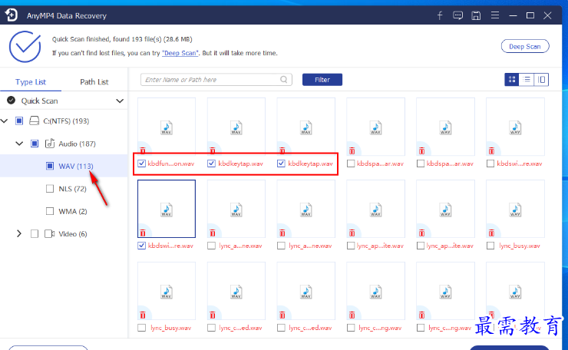The width and height of the screenshot is (568, 350).
Task: Expand the Video tree node
Action: (x=19, y=233)
